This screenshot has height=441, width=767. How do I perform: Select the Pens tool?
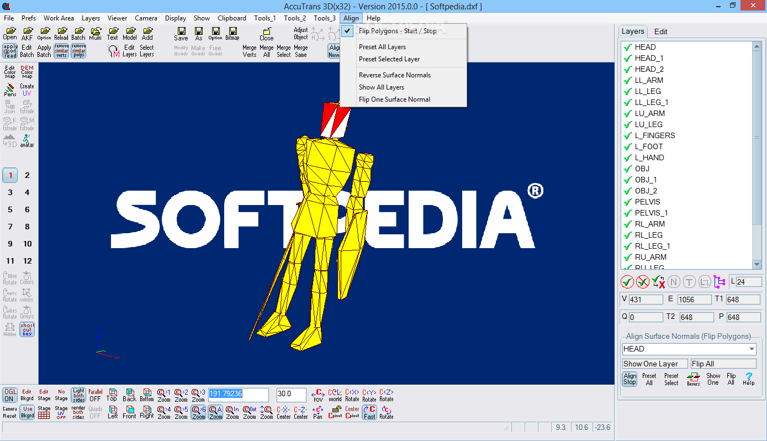[10, 90]
